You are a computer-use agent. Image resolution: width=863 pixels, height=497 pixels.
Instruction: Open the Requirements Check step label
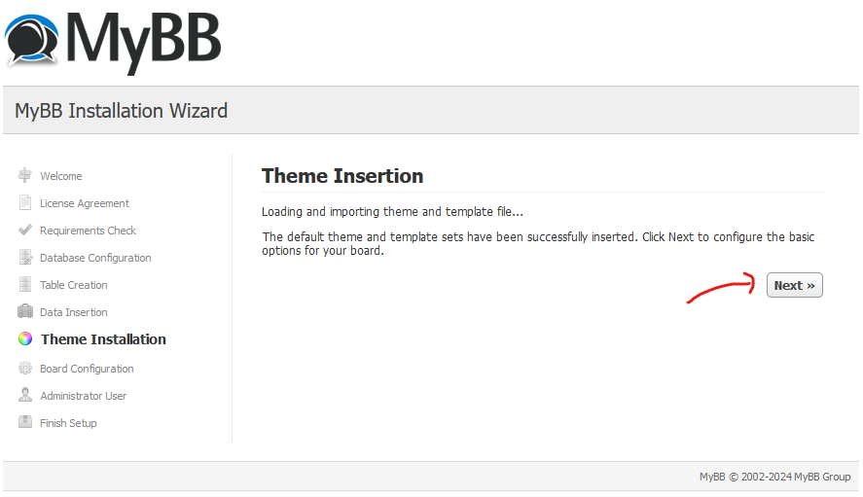[x=88, y=231]
